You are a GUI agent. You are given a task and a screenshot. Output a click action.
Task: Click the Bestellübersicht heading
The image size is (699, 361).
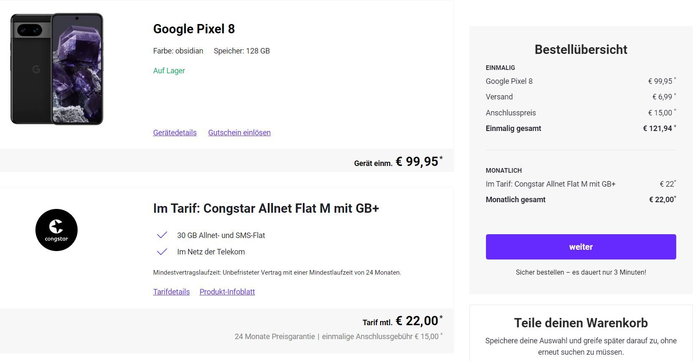point(581,50)
